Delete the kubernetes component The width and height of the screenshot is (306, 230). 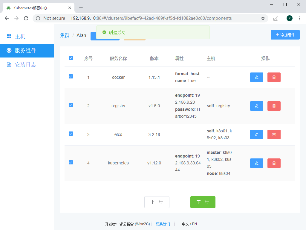pos(274,163)
